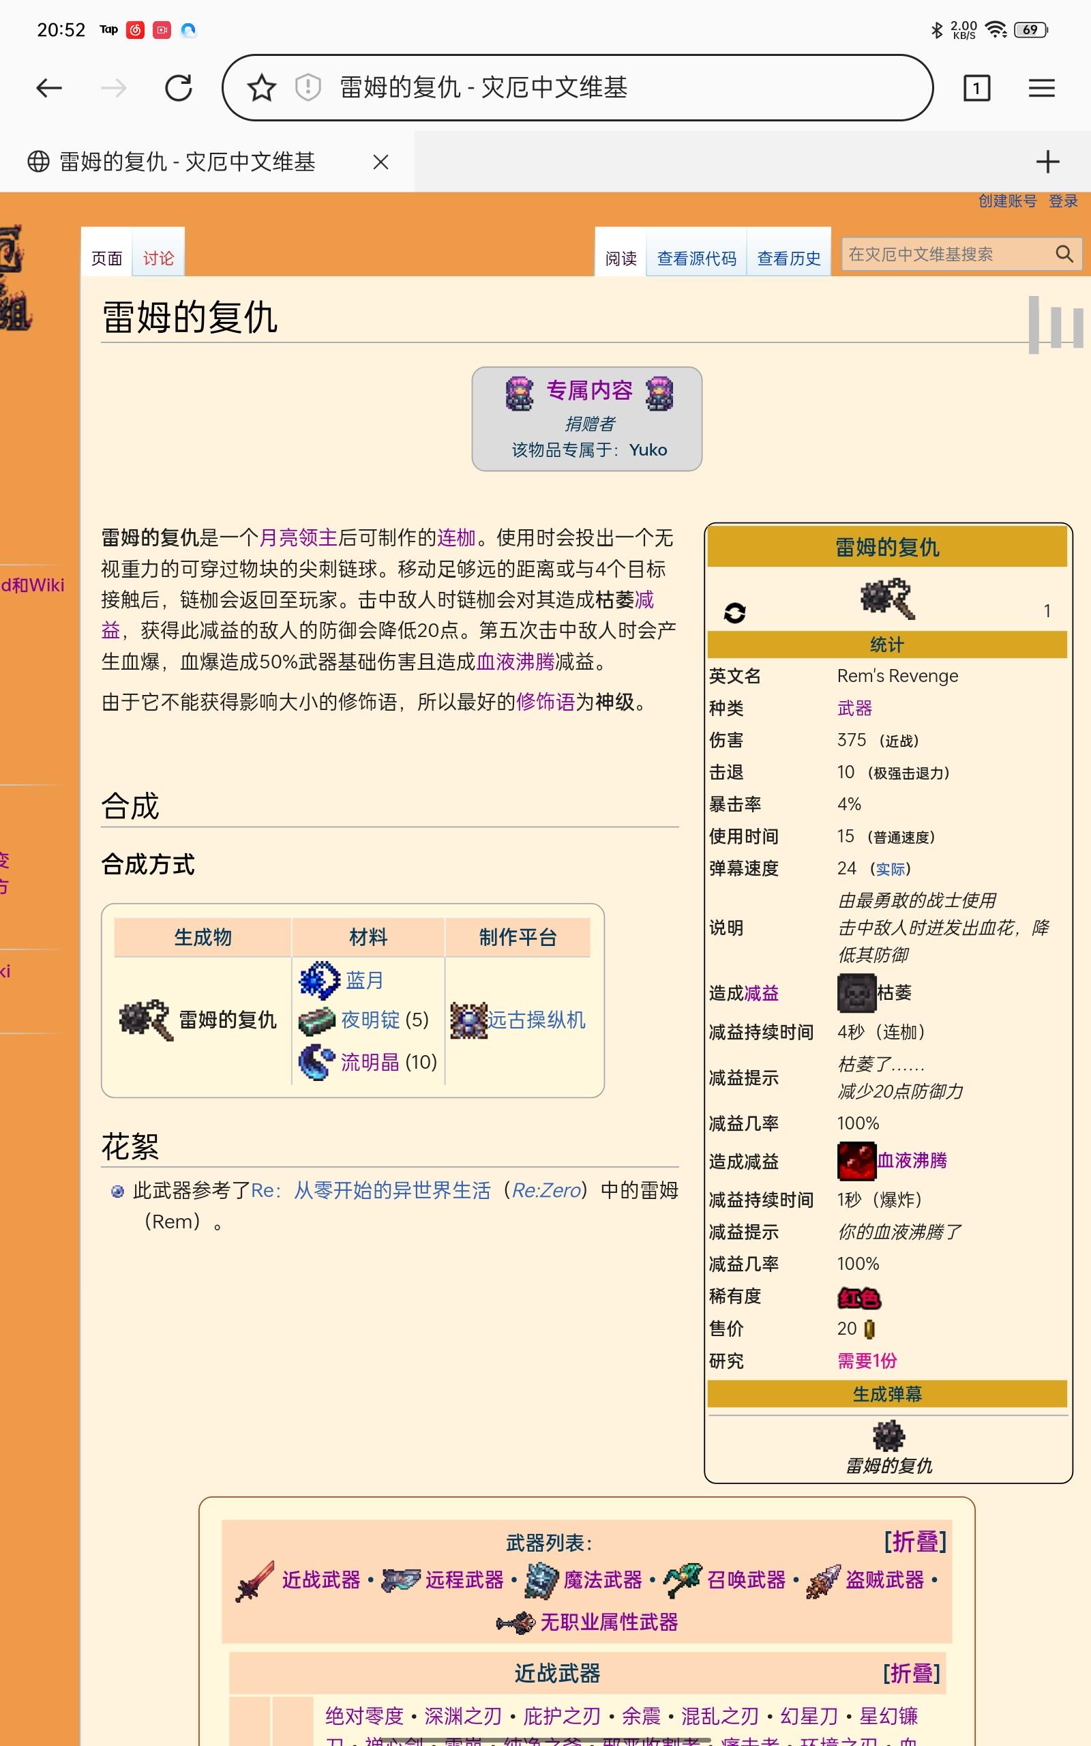Open the 深渊之刃 weapon link

point(463,1716)
